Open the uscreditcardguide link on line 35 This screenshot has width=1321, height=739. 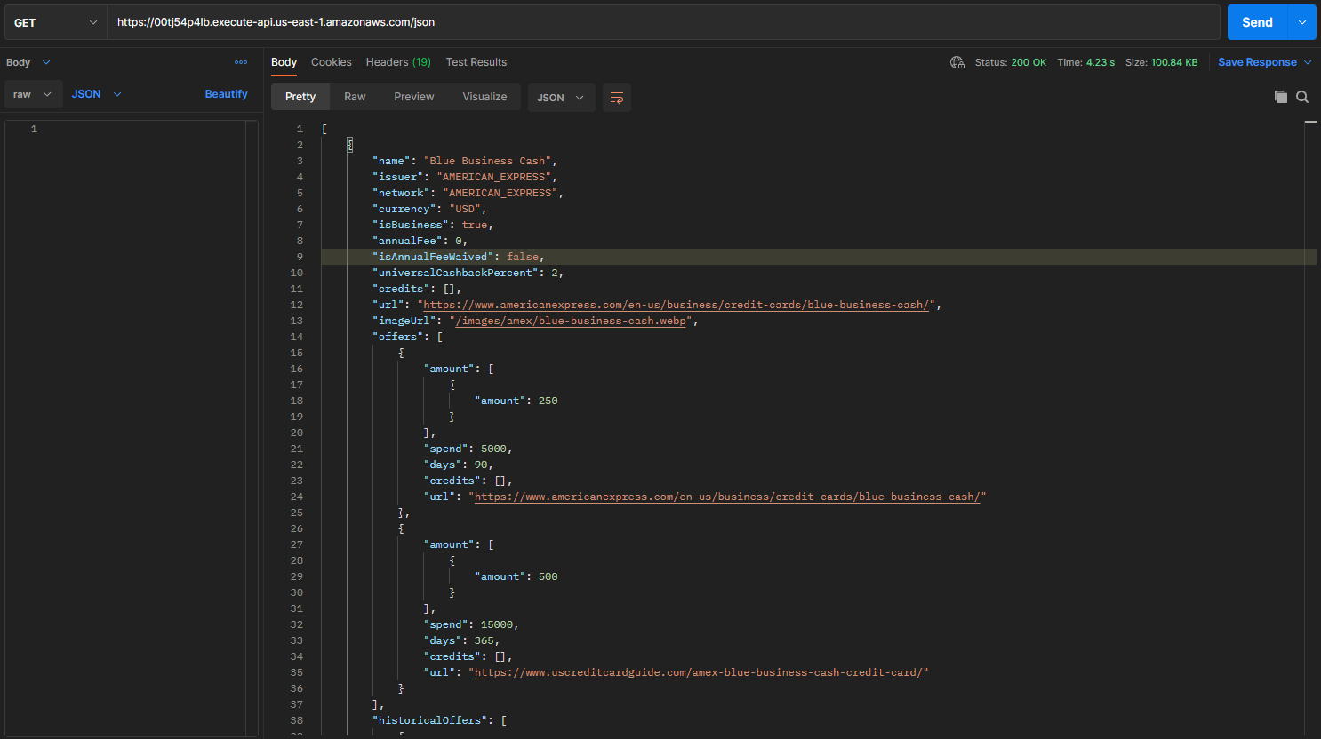(698, 672)
